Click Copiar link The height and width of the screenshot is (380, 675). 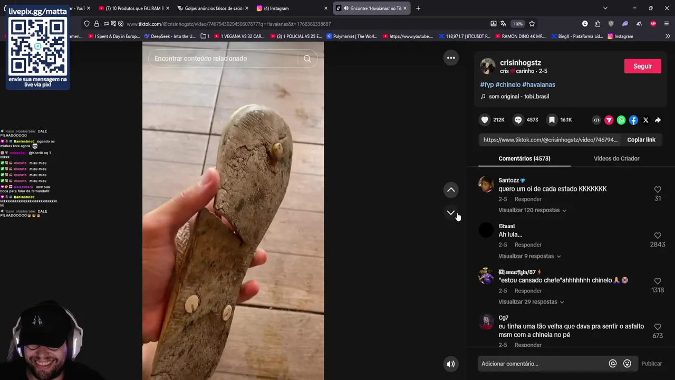point(641,140)
